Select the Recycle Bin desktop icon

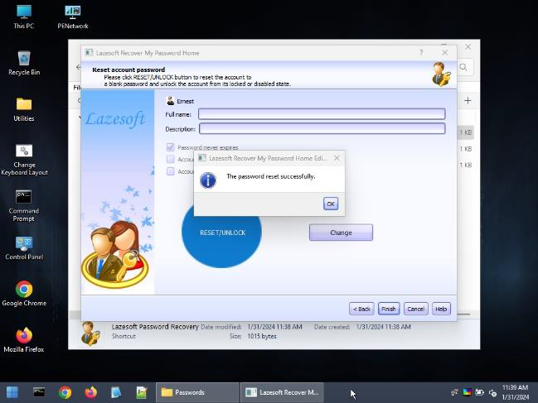tap(24, 63)
